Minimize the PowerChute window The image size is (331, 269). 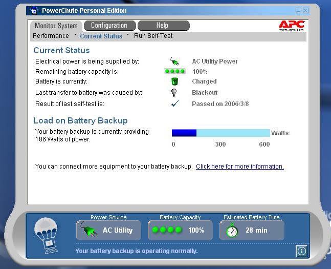click(298, 11)
